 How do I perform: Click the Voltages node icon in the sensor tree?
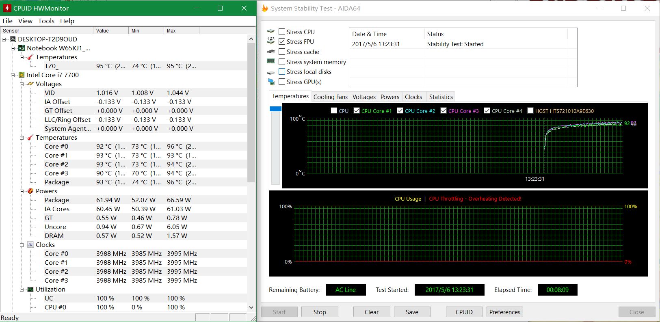tap(30, 84)
